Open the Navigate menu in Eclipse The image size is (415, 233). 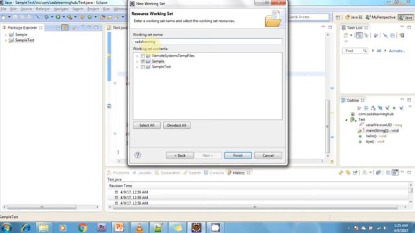(61, 9)
